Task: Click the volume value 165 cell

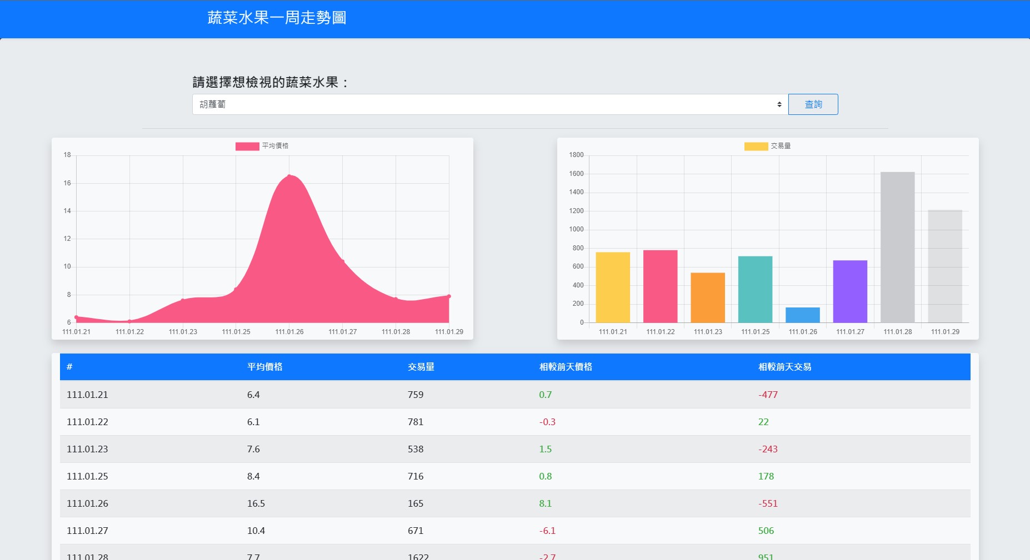Action: click(x=416, y=503)
